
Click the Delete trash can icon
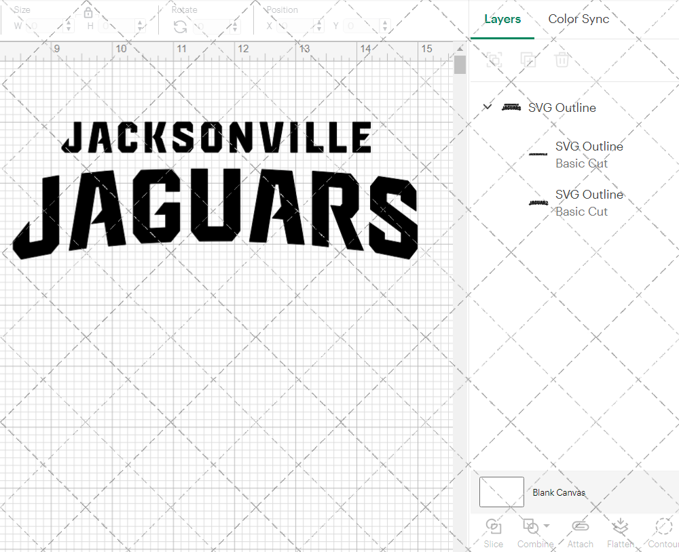click(x=562, y=60)
